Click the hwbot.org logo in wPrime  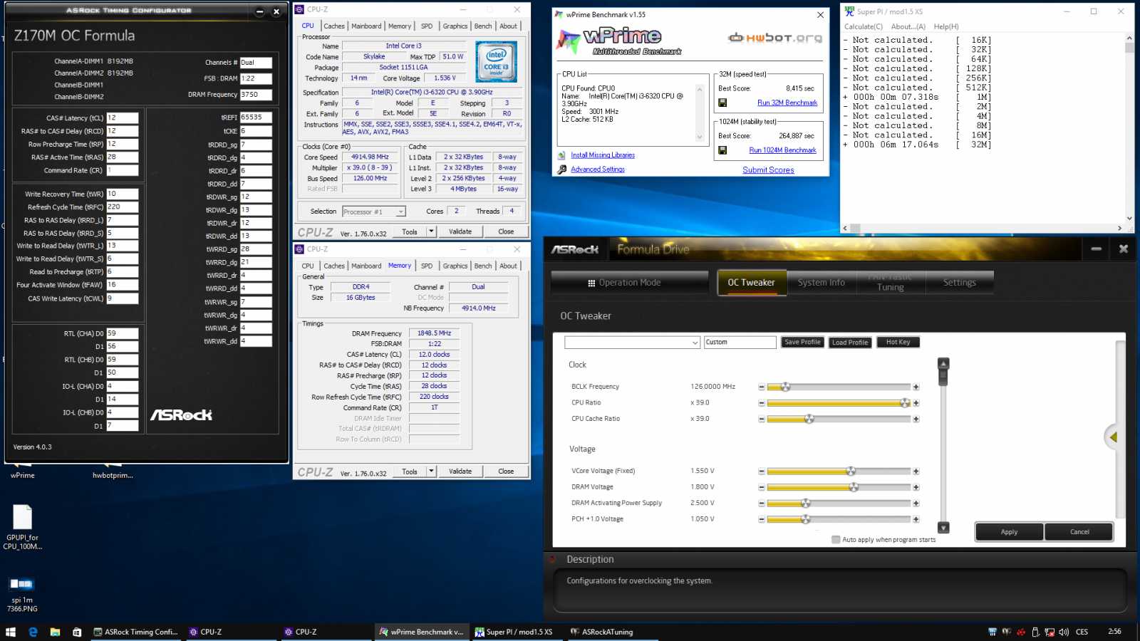click(775, 38)
